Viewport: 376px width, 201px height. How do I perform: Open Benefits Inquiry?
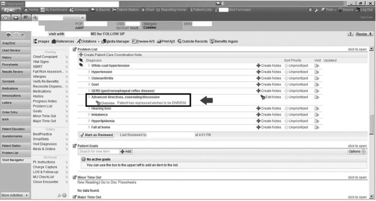[224, 41]
